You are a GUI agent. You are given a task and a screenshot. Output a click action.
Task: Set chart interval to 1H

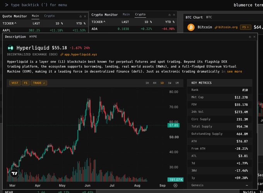click(147, 83)
